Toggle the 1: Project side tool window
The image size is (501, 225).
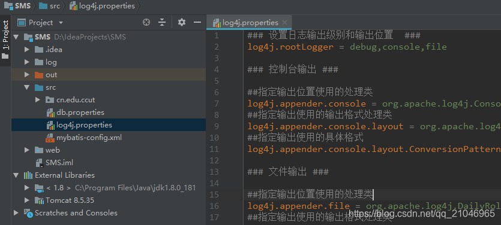[5, 40]
